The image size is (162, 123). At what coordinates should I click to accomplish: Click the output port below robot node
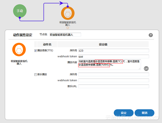pyautogui.click(x=68, y=28)
